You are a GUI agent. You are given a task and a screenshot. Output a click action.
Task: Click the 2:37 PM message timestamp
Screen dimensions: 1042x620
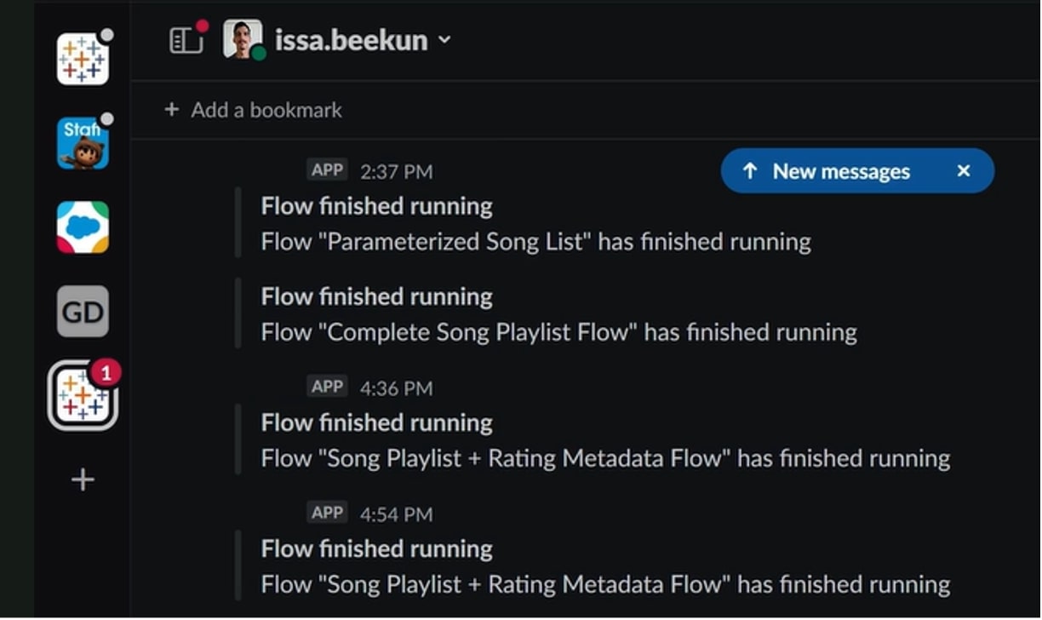coord(396,172)
